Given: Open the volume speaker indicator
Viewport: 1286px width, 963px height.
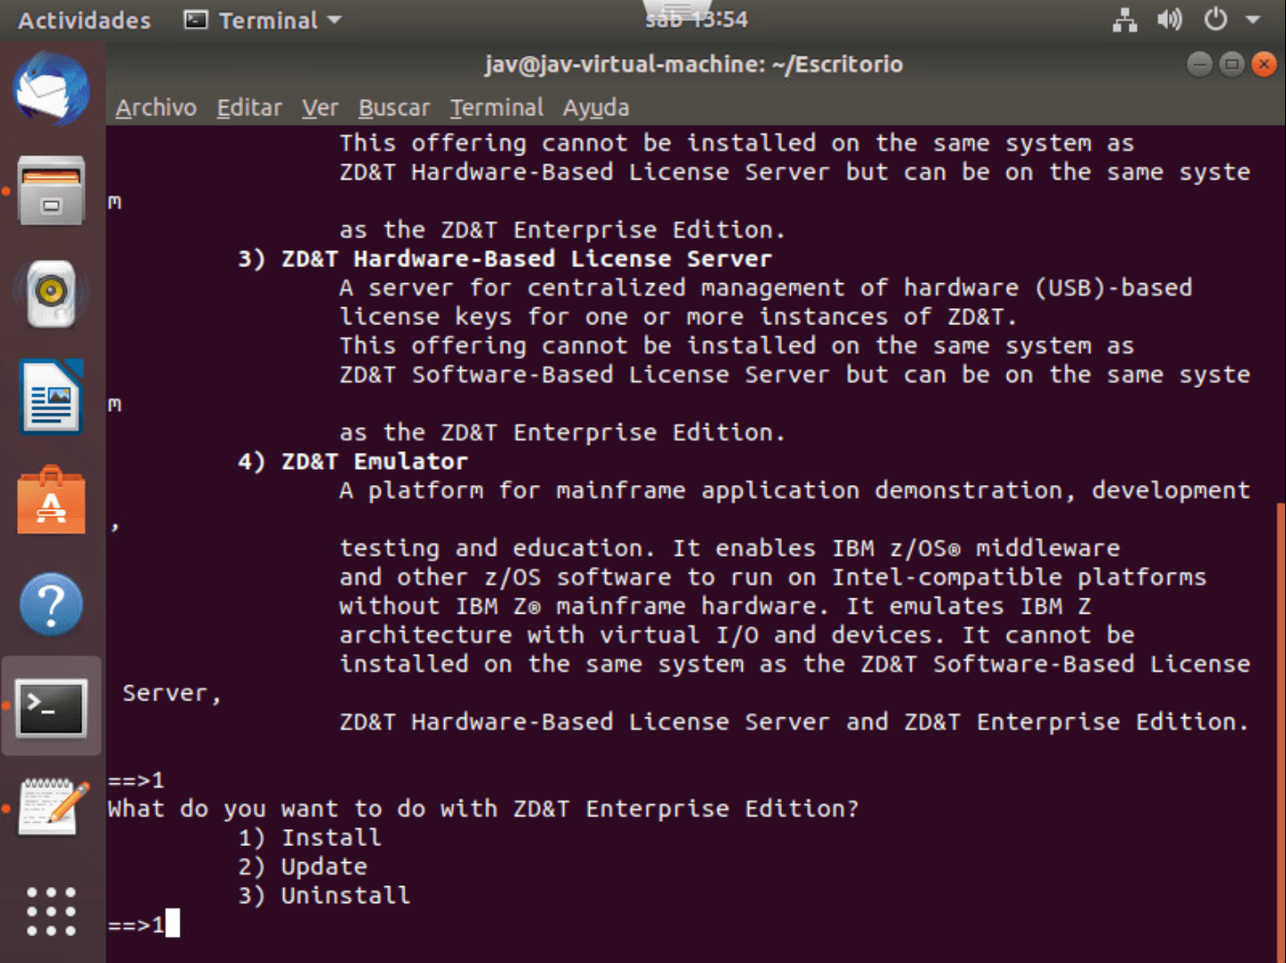Looking at the screenshot, I should [1169, 20].
